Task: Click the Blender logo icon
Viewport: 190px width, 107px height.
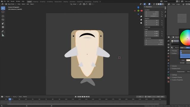Action: 2,1
